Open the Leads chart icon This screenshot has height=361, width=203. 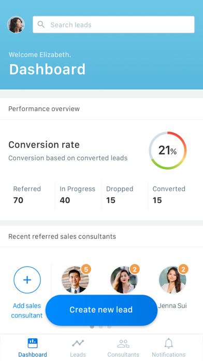(x=78, y=343)
